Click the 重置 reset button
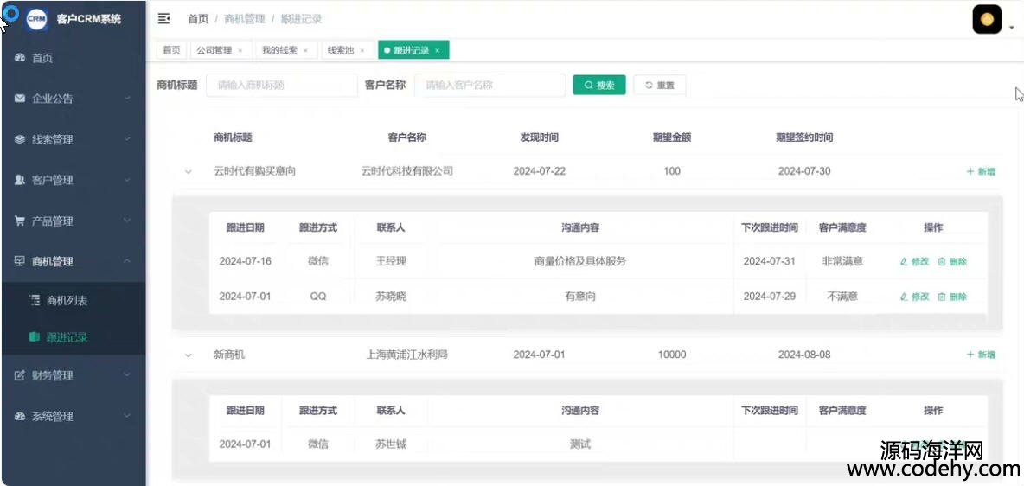Image resolution: width=1024 pixels, height=486 pixels. pyautogui.click(x=659, y=85)
